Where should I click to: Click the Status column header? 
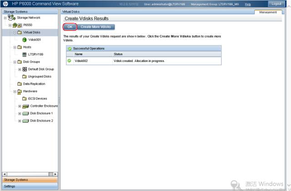(x=118, y=54)
